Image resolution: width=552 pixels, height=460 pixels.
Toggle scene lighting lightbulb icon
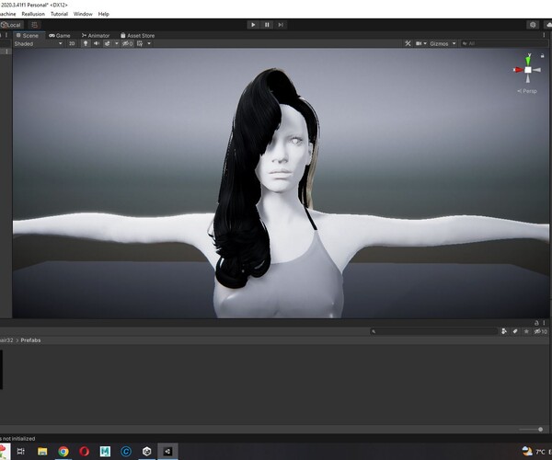(x=86, y=43)
